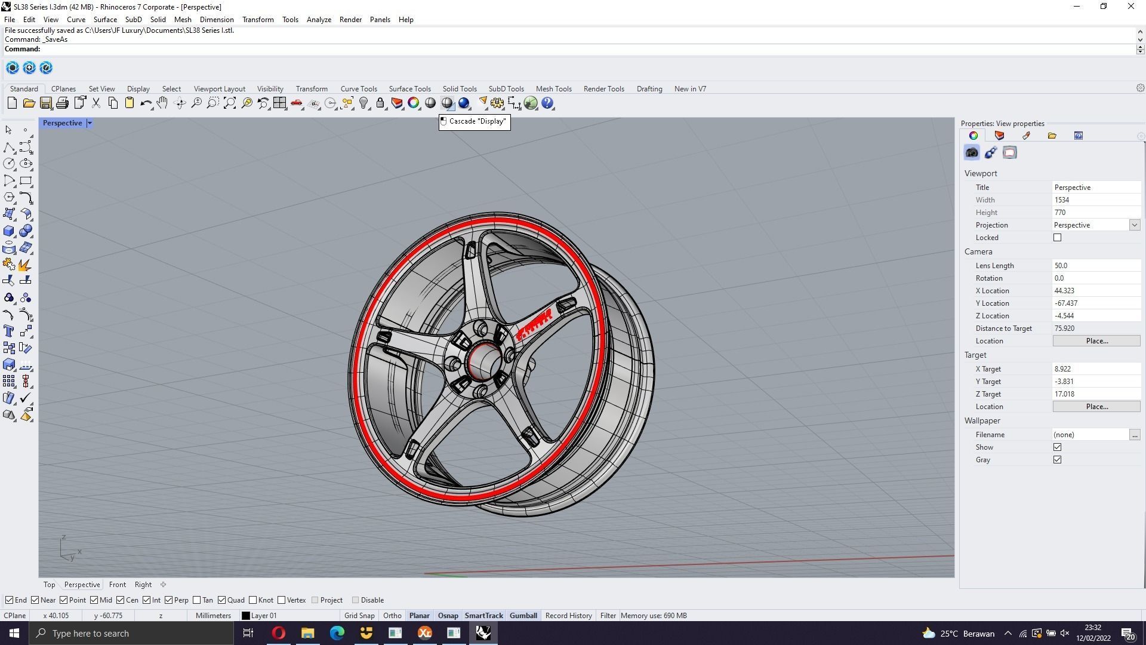
Task: Select the Rectangle tool in left sidebar
Action: click(x=26, y=180)
